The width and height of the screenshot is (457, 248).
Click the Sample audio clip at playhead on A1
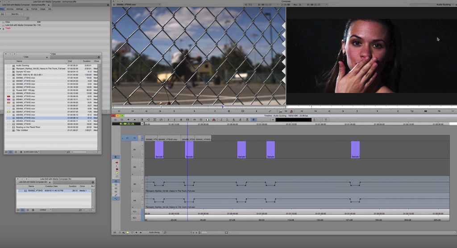189,149
